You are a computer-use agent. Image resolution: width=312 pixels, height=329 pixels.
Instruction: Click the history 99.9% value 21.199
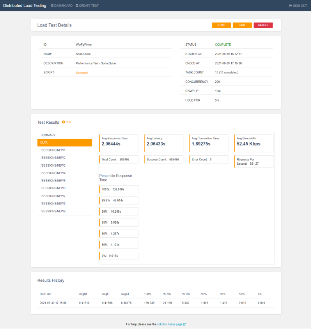click(167, 303)
